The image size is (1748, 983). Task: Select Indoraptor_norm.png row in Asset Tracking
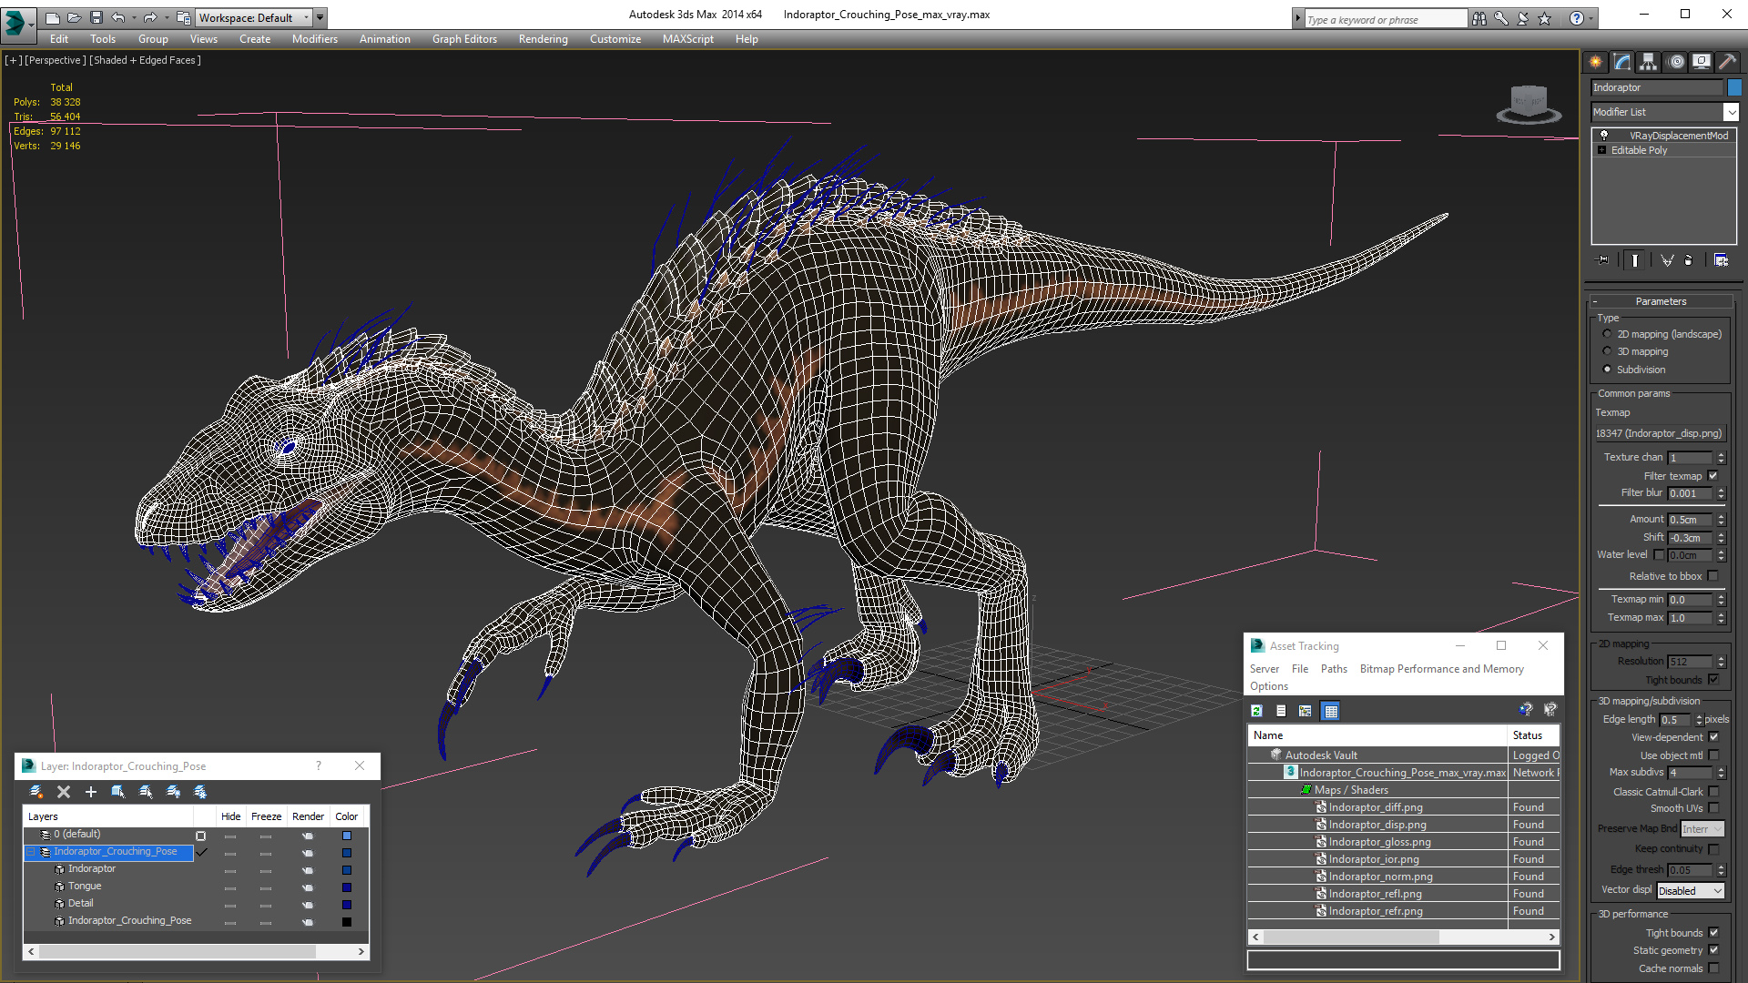click(x=1403, y=877)
